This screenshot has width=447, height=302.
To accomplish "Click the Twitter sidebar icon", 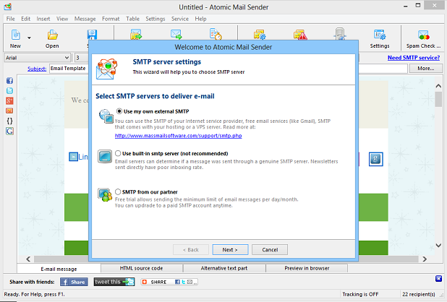I will (9, 90).
